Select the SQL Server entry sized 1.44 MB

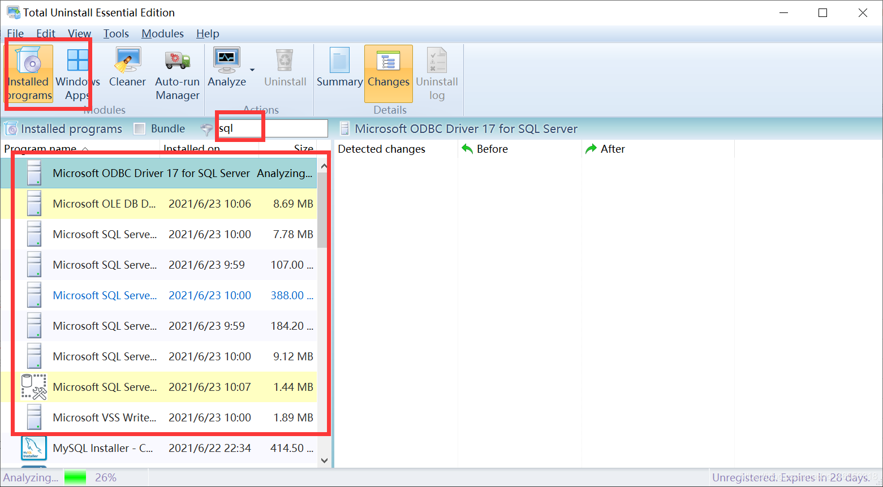(159, 387)
